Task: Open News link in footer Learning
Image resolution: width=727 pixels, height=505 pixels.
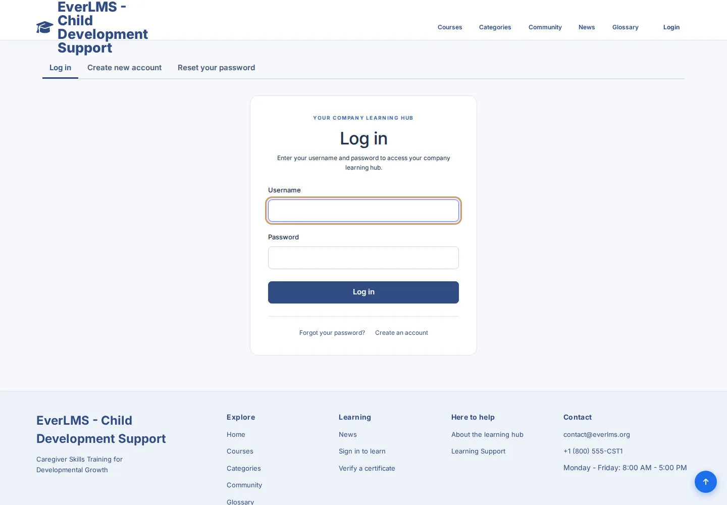Action: [x=348, y=434]
